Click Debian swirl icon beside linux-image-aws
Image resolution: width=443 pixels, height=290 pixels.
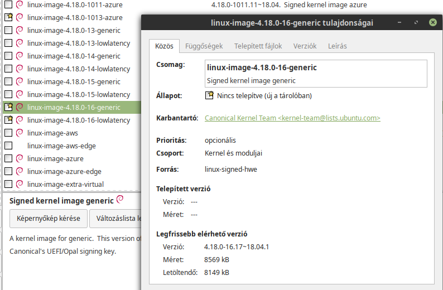pyautogui.click(x=20, y=133)
